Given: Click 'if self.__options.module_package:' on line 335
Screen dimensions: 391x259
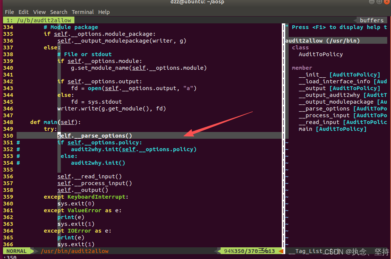Looking at the screenshot, I should click(100, 34).
